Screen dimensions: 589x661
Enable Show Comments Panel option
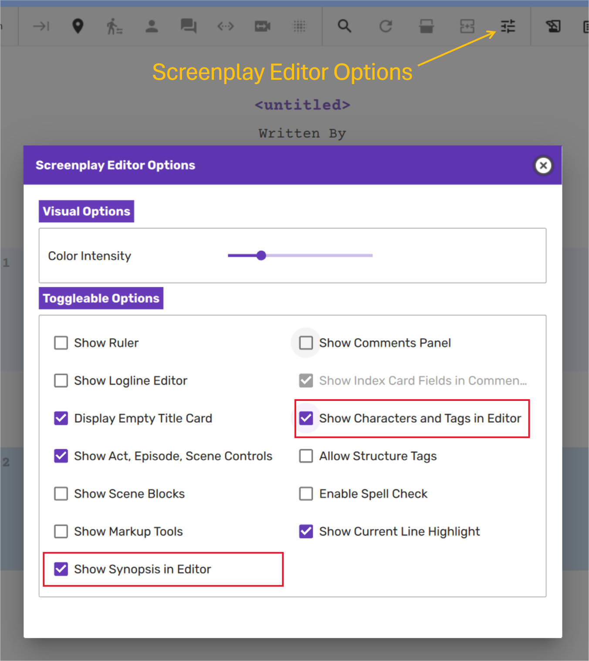tap(306, 343)
